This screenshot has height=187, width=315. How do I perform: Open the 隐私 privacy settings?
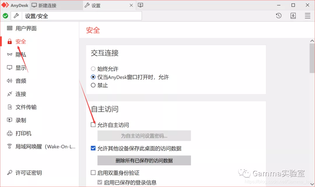pyautogui.click(x=21, y=55)
